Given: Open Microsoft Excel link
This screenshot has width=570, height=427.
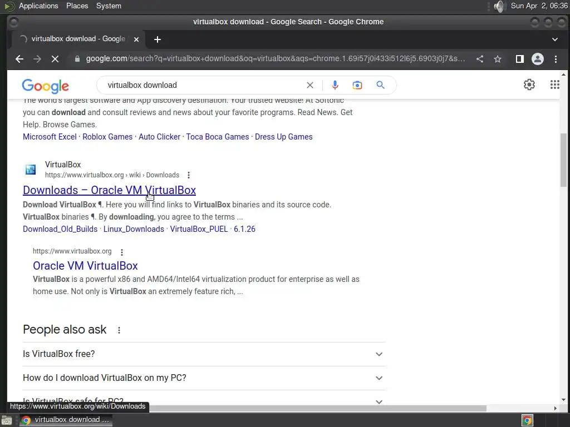Looking at the screenshot, I should pos(50,137).
